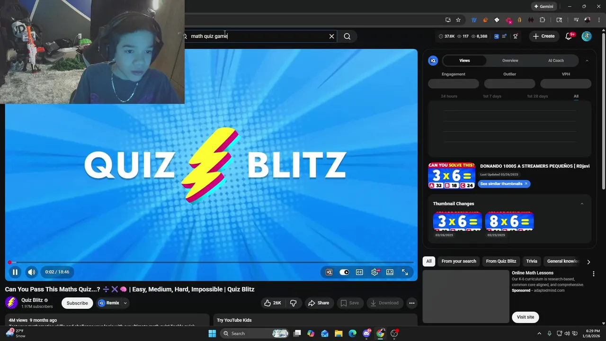Select the 1st 7 days range
This screenshot has height=341, width=606.
point(492,96)
